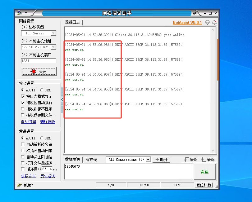
Task: Click the send text box containing 12345678
Action: [x=129, y=172]
